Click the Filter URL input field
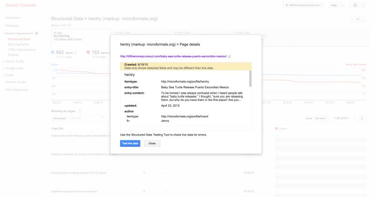The image size is (375, 197). (x=88, y=118)
